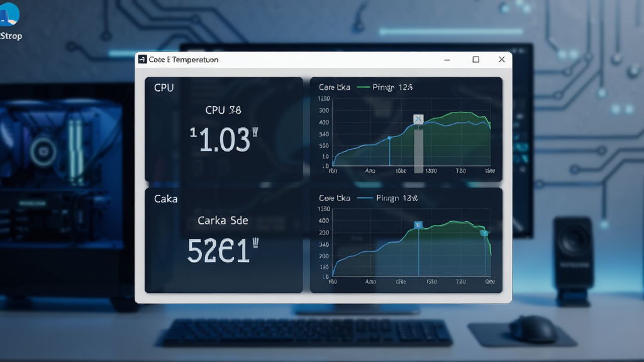
Task: Select the X marker on the green-legend chart
Action: point(418,119)
